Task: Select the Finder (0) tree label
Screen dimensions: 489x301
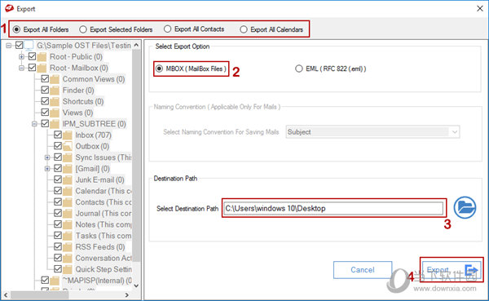Action: 78,91
